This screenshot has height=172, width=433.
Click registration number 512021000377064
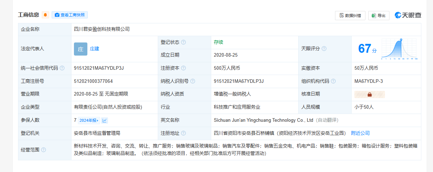pos(93,81)
